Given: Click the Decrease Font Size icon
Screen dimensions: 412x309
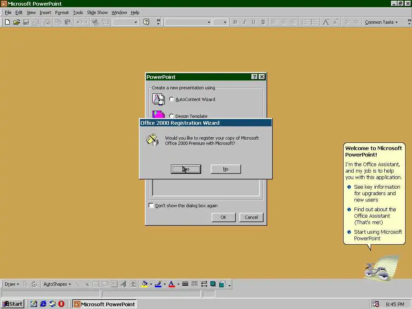Looking at the screenshot, I should tap(336, 22).
